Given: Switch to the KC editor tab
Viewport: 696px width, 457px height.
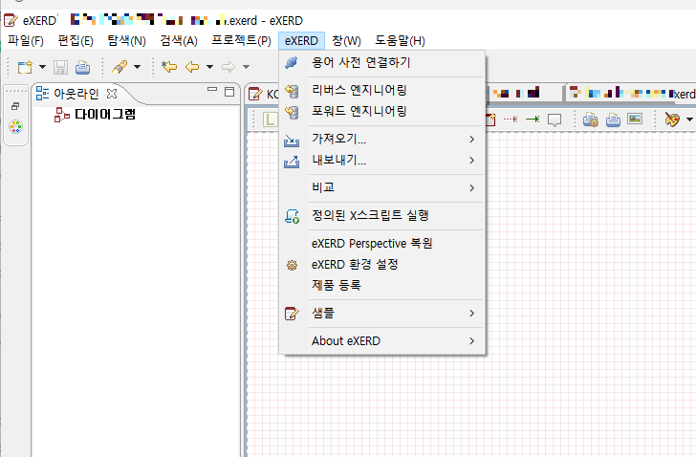Looking at the screenshot, I should click(263, 94).
